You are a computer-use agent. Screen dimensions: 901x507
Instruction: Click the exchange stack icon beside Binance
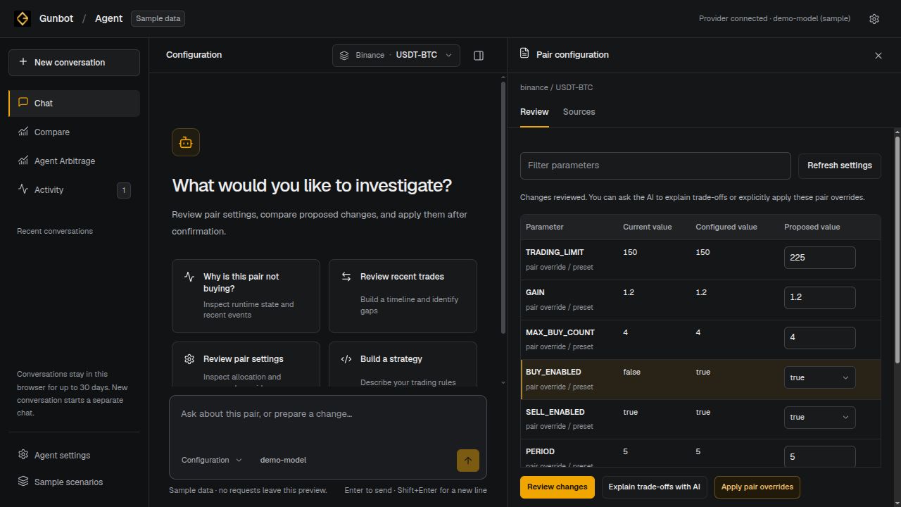coord(344,56)
